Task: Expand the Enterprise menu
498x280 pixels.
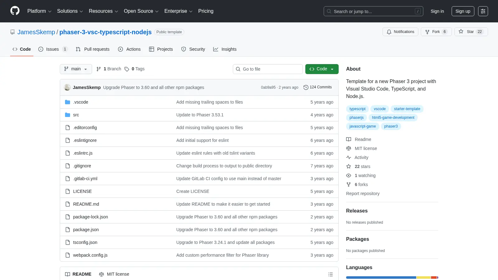Action: (x=178, y=11)
